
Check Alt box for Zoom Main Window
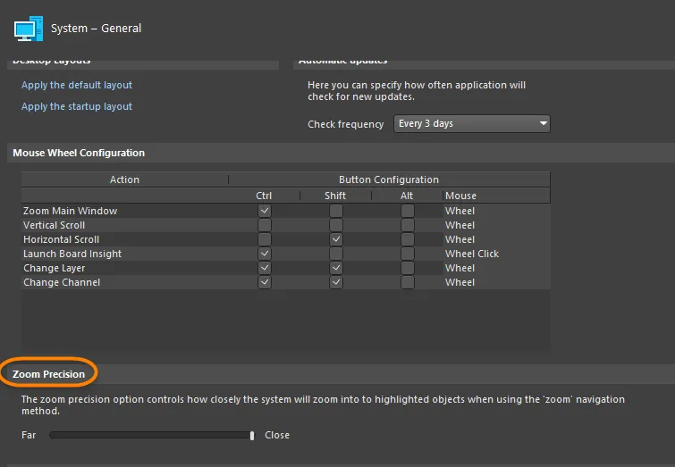coord(407,211)
